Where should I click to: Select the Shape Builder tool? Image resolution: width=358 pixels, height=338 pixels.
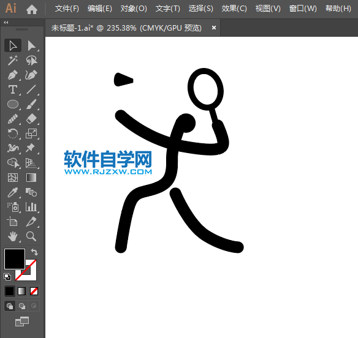point(13,163)
